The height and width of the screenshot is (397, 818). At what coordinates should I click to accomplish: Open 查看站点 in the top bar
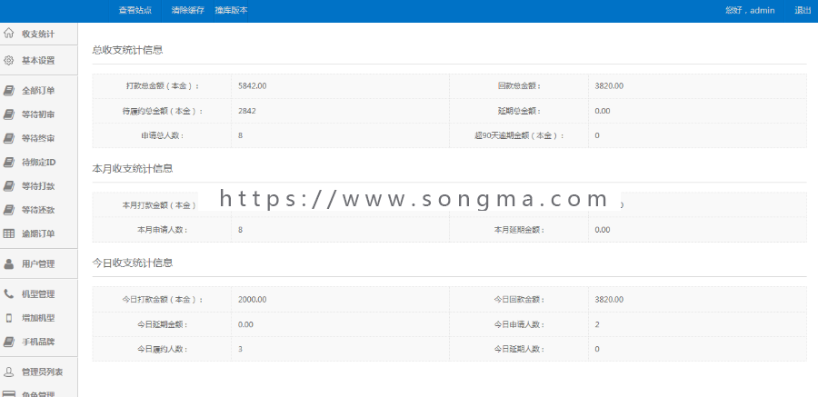coord(135,10)
